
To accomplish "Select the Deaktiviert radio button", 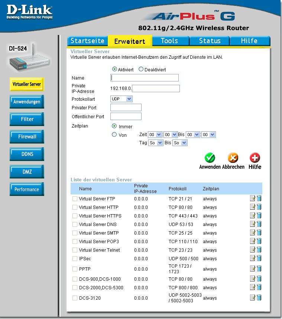I will point(141,69).
